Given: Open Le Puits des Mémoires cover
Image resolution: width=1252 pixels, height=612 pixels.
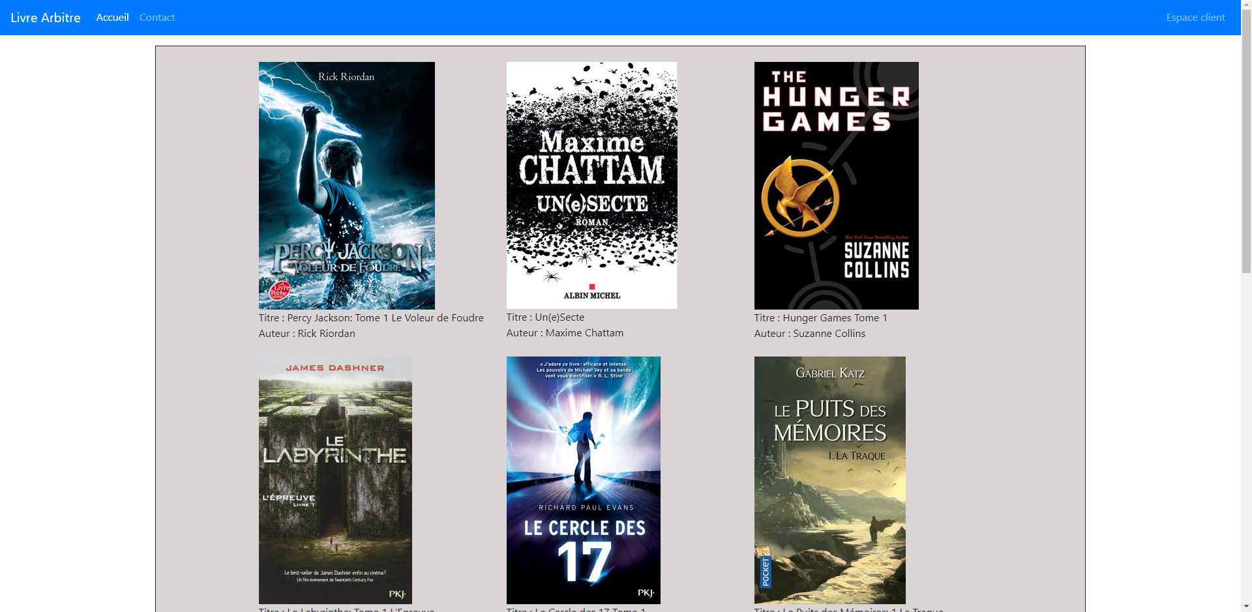Looking at the screenshot, I should 829,480.
